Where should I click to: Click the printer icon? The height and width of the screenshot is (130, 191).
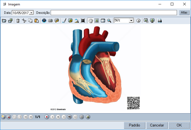coord(160,21)
